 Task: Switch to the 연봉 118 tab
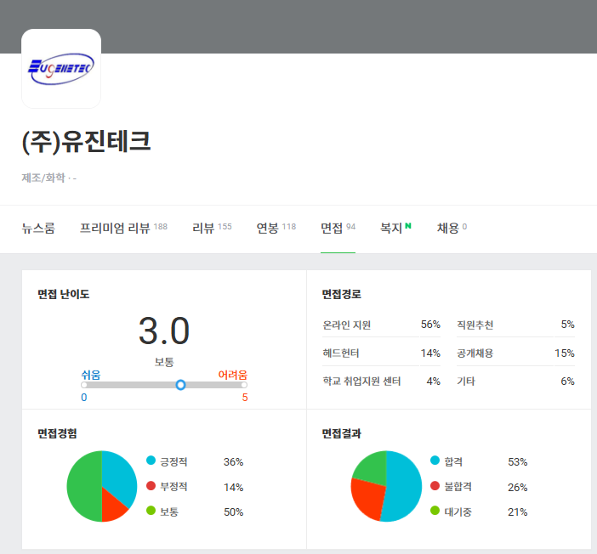coord(276,228)
